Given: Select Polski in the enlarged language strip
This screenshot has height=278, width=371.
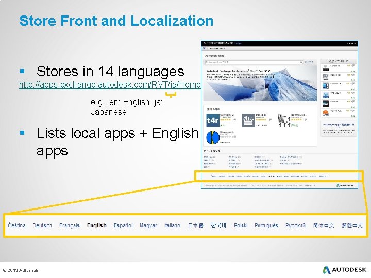Looking at the screenshot, I should [241, 225].
